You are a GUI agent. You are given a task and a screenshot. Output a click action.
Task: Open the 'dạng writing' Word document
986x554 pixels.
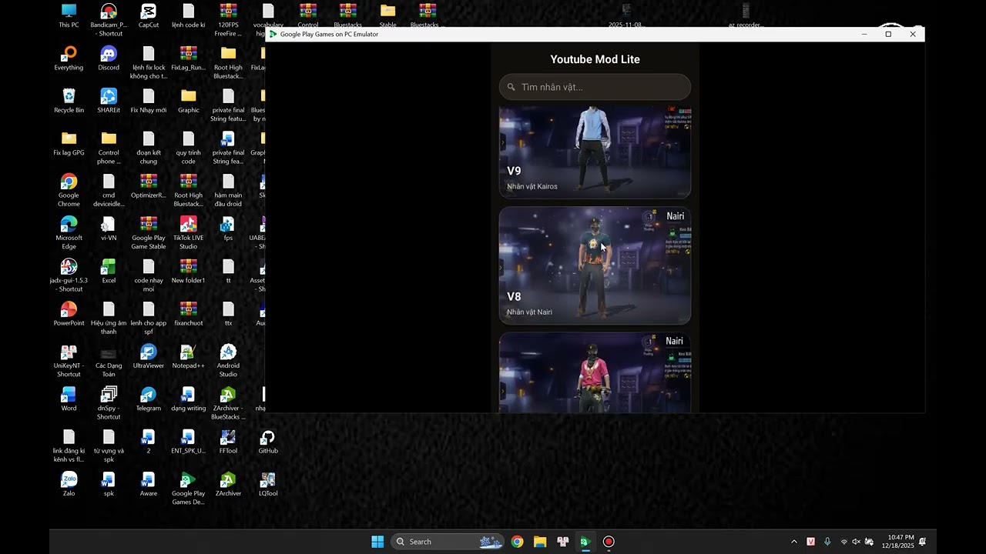pos(188,399)
